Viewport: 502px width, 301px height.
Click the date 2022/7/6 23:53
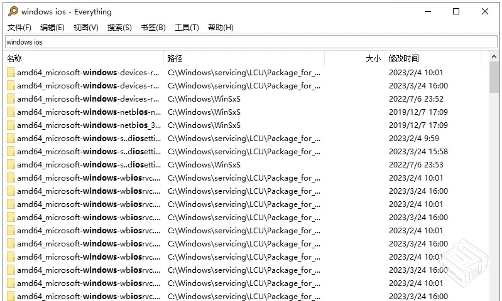click(x=416, y=164)
